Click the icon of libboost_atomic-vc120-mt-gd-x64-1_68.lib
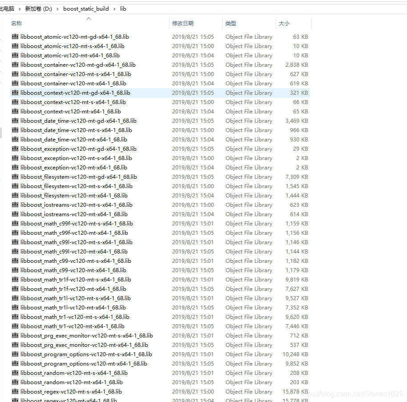Viewport: 407px width, 402px height. point(15,36)
